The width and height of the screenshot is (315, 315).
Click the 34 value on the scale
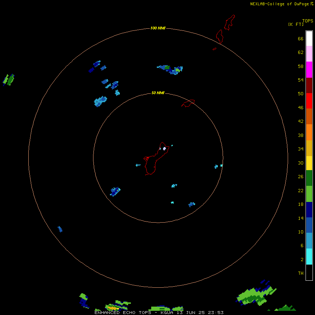[301, 149]
